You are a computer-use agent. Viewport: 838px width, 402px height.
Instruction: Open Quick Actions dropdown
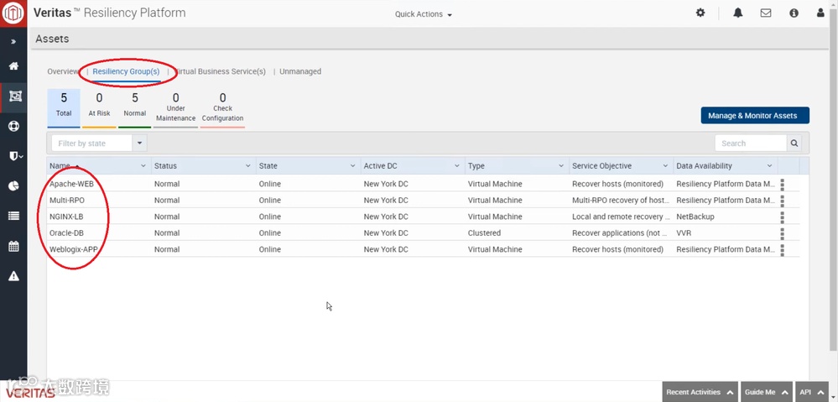tap(424, 14)
